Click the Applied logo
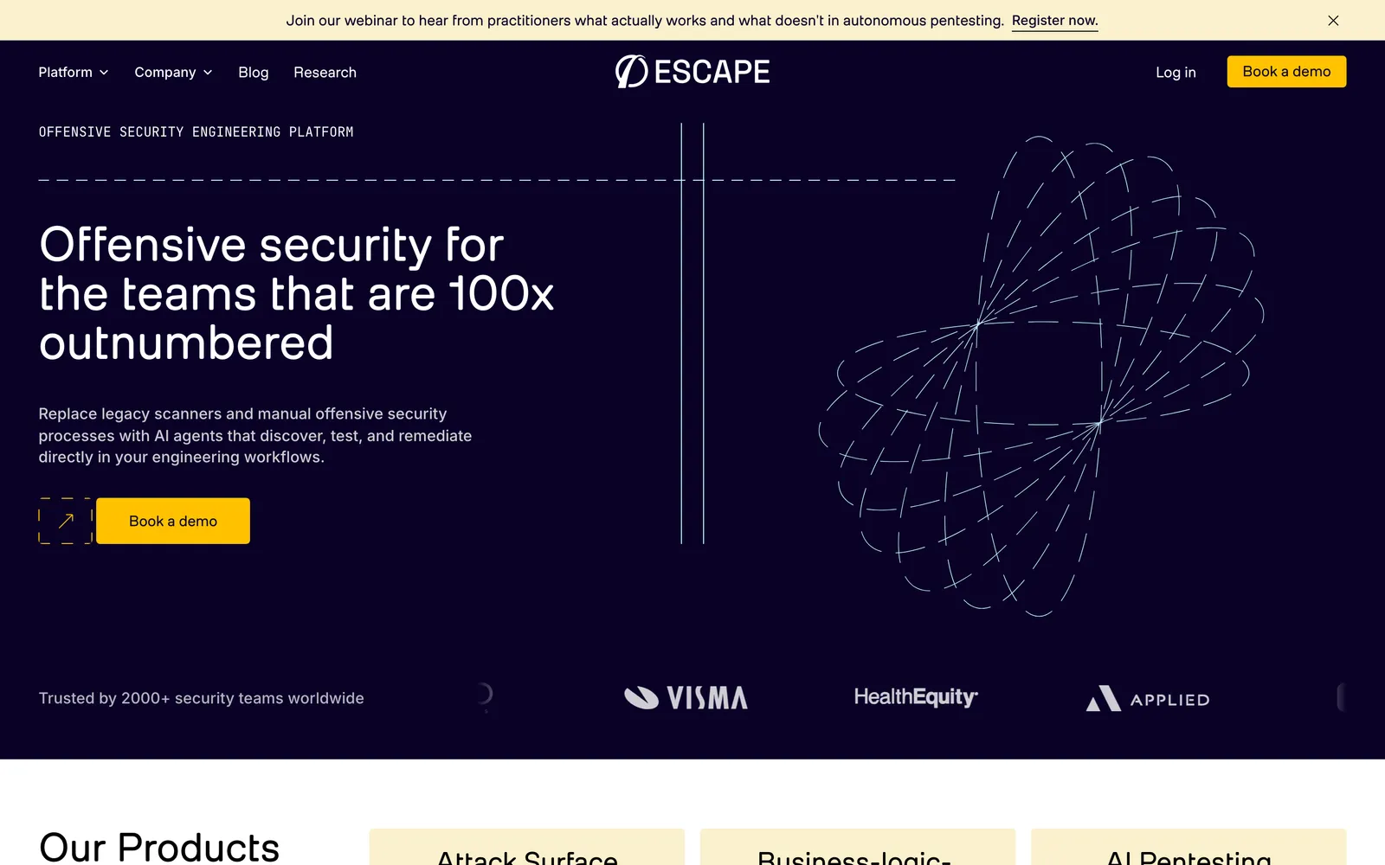The width and height of the screenshot is (1385, 865). [1148, 699]
